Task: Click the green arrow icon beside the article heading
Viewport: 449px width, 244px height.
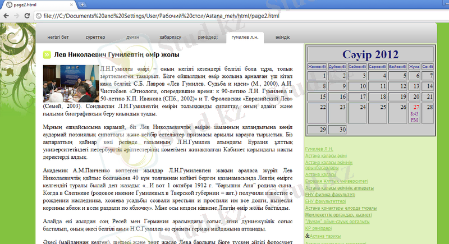Action: click(x=46, y=55)
